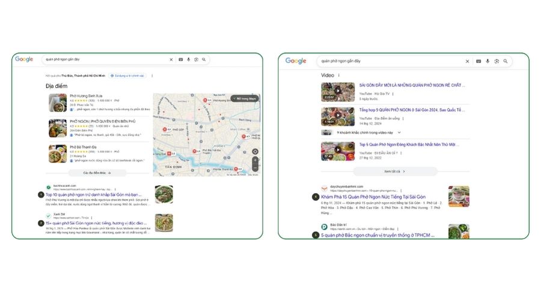
Task: Start voice search in the left search bar
Action: point(188,59)
